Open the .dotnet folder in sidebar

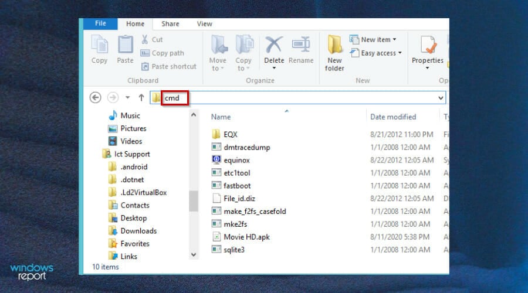pos(126,180)
